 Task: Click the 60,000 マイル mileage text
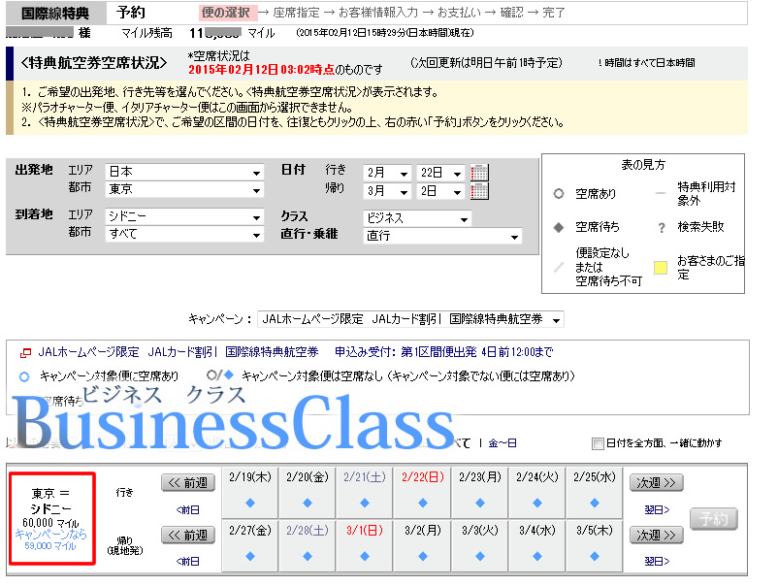(50, 523)
